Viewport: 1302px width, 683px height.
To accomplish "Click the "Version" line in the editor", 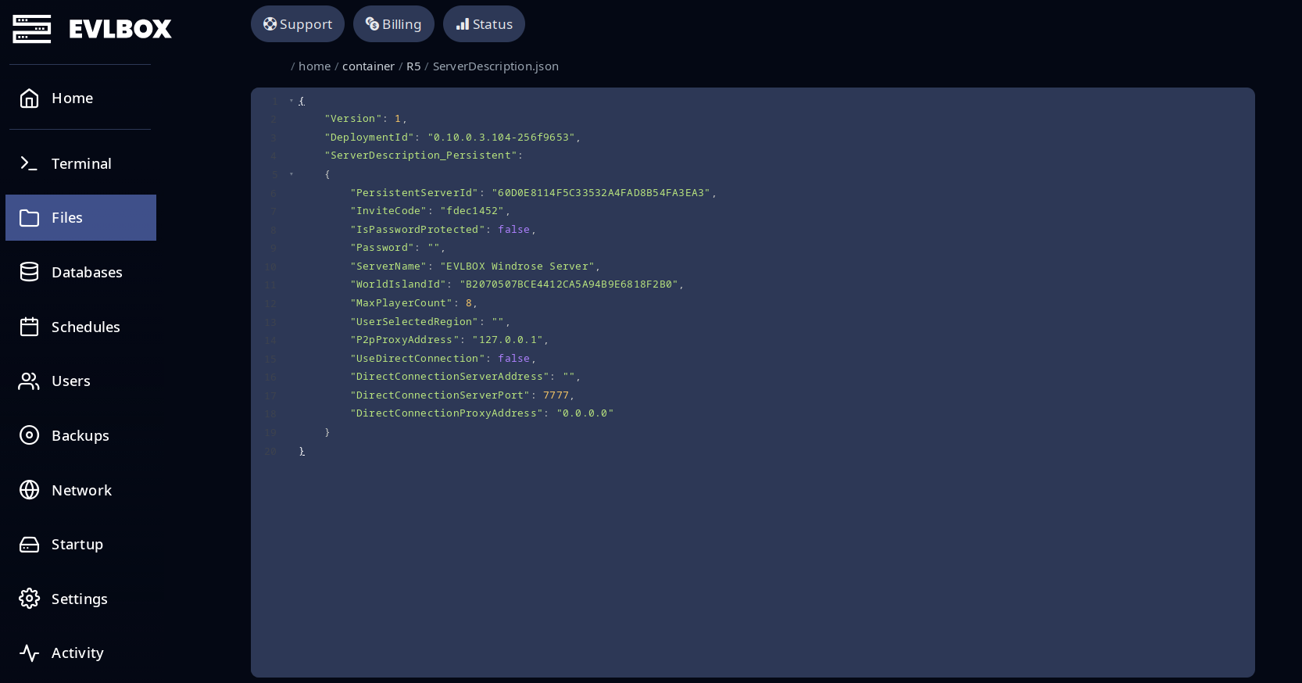I will tap(366, 119).
